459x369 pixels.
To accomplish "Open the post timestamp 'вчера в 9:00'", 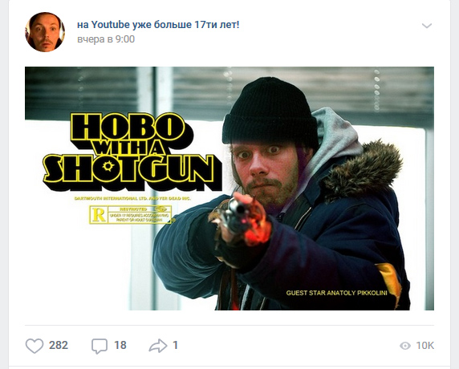I will click(106, 39).
